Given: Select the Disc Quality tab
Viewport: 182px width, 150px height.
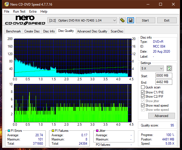Looking at the screenshot, I should click(x=66, y=31).
